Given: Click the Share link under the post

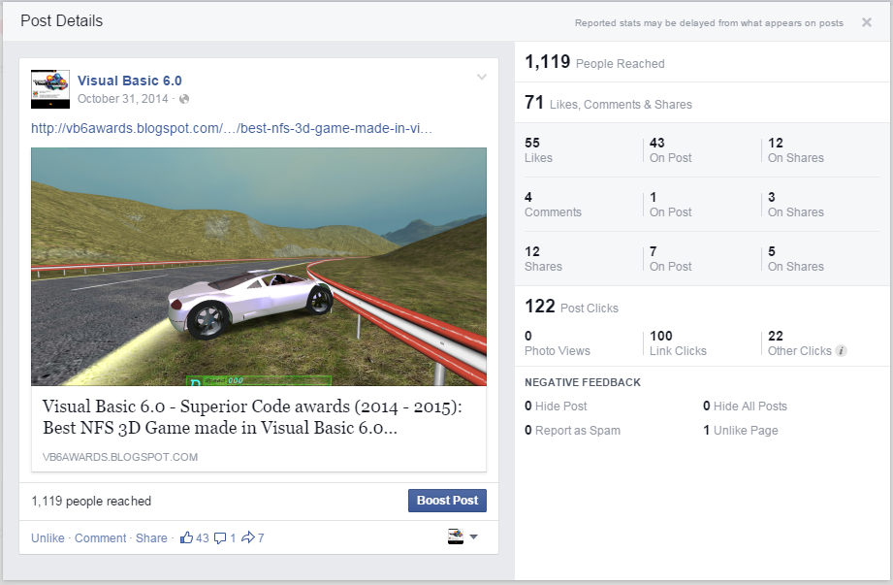Looking at the screenshot, I should [151, 537].
